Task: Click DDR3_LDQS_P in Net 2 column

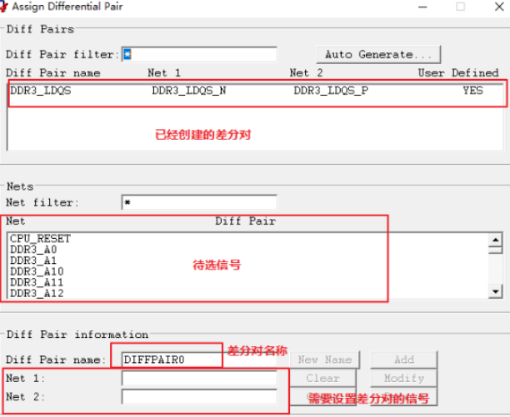Action: 331,91
